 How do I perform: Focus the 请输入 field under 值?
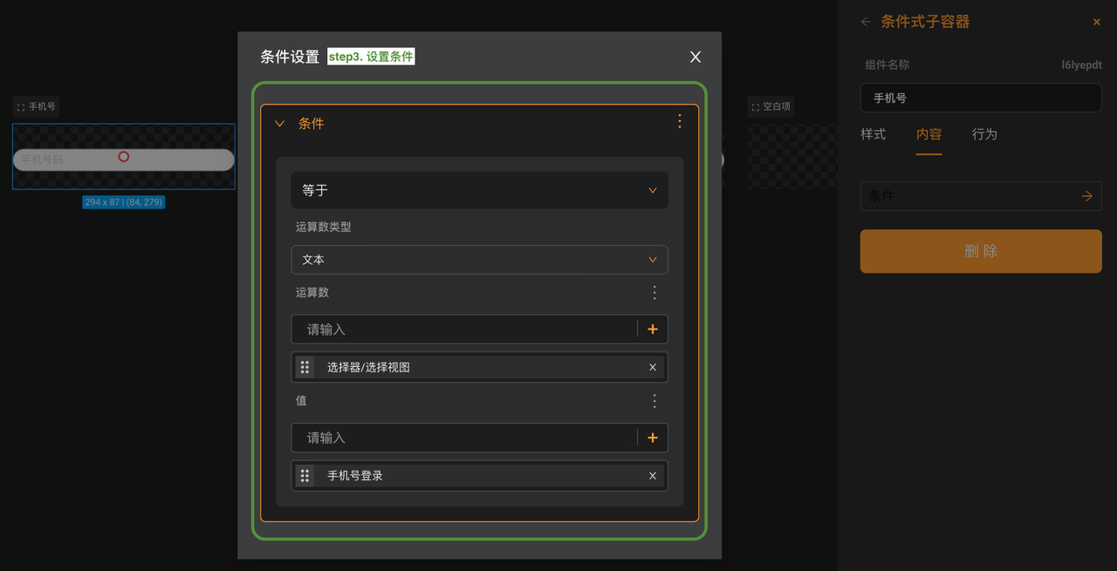[x=464, y=438]
